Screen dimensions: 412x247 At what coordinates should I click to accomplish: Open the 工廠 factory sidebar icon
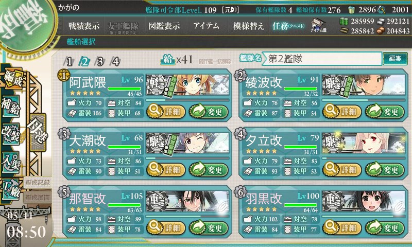click(x=11, y=189)
